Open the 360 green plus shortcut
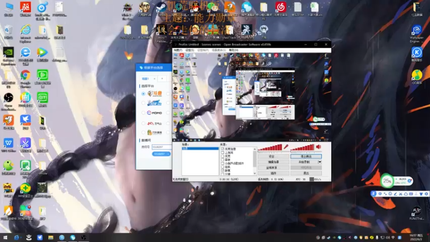This screenshot has height=242, width=430. coord(25,190)
